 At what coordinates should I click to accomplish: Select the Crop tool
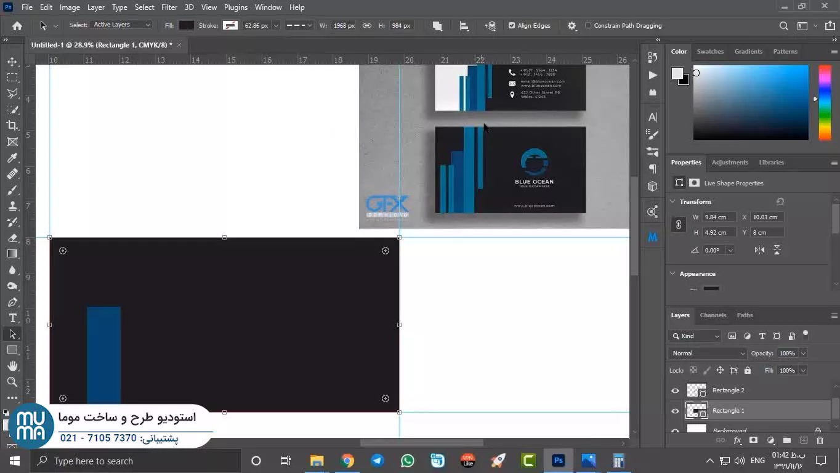coord(12,126)
